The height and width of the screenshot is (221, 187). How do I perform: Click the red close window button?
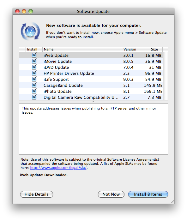(x=17, y=11)
